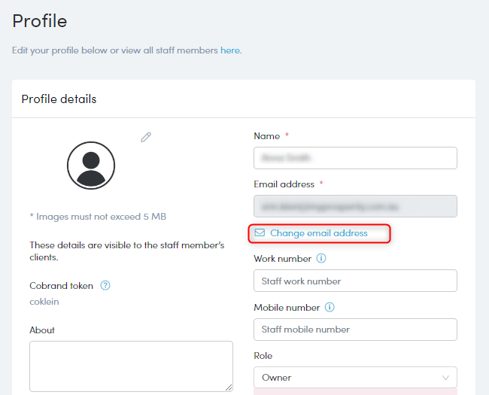The image size is (489, 395).
Task: Click the chevron arrow in the Role field
Action: 445,378
